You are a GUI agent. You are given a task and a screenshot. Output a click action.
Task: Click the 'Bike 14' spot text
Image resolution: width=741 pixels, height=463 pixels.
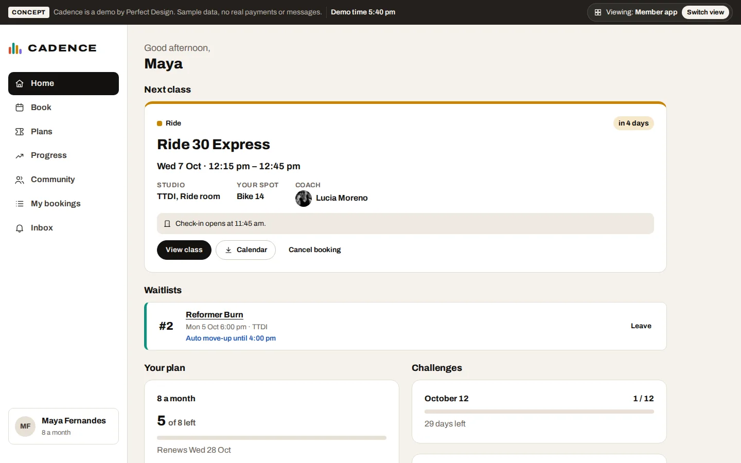point(250,197)
